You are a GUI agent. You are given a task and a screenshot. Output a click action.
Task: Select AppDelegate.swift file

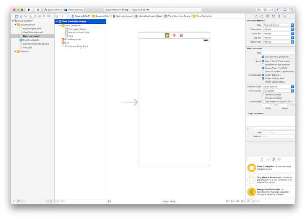coord(32,28)
